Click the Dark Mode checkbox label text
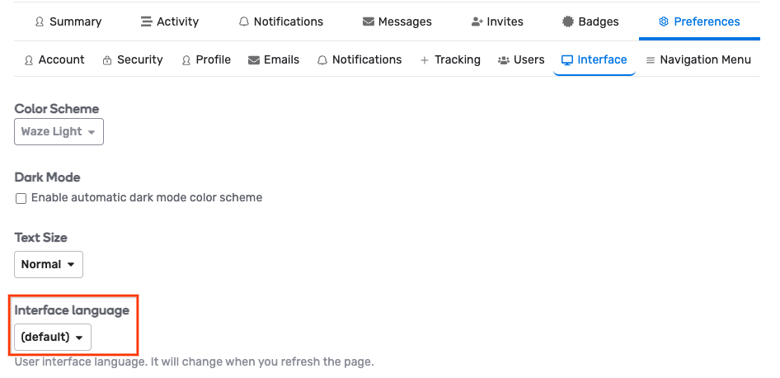 coord(147,198)
